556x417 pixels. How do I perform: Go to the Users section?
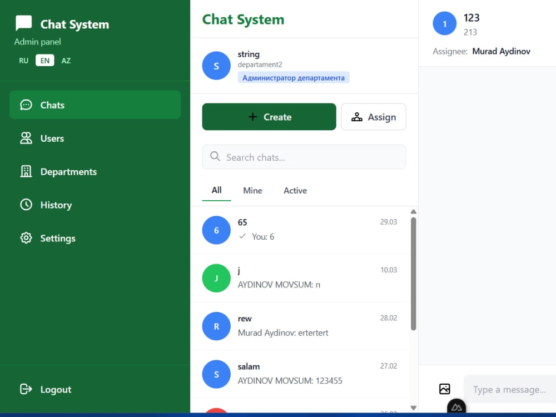[x=95, y=138]
